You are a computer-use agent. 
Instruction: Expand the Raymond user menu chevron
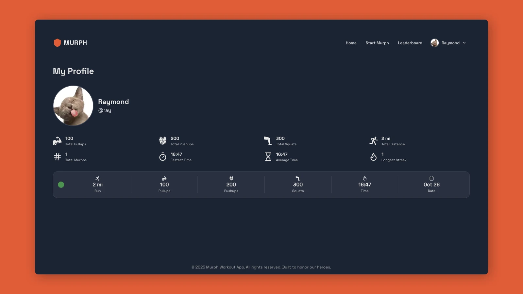click(x=464, y=43)
